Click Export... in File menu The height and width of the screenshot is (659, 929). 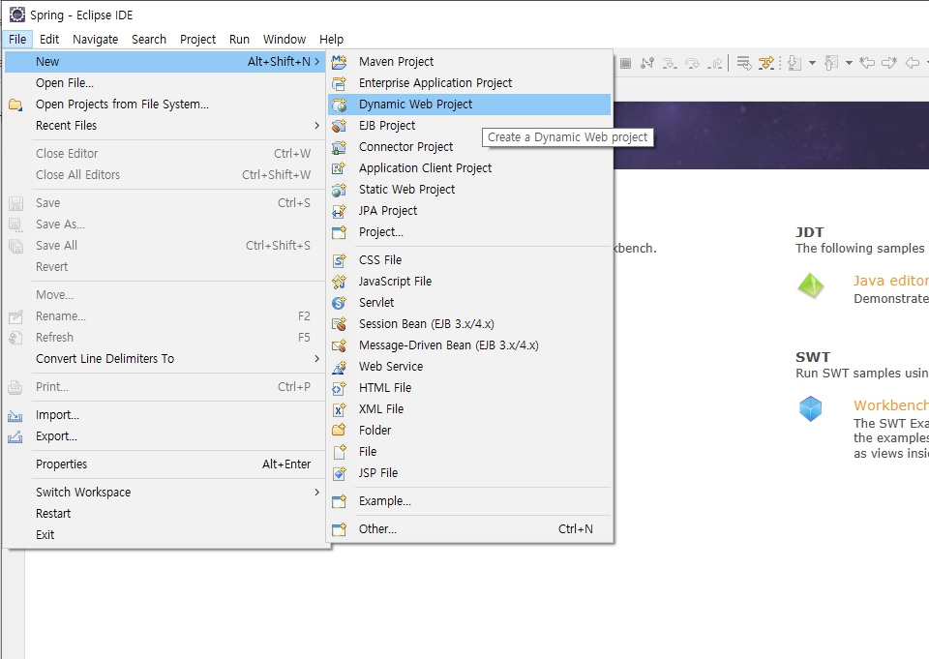pos(165,436)
